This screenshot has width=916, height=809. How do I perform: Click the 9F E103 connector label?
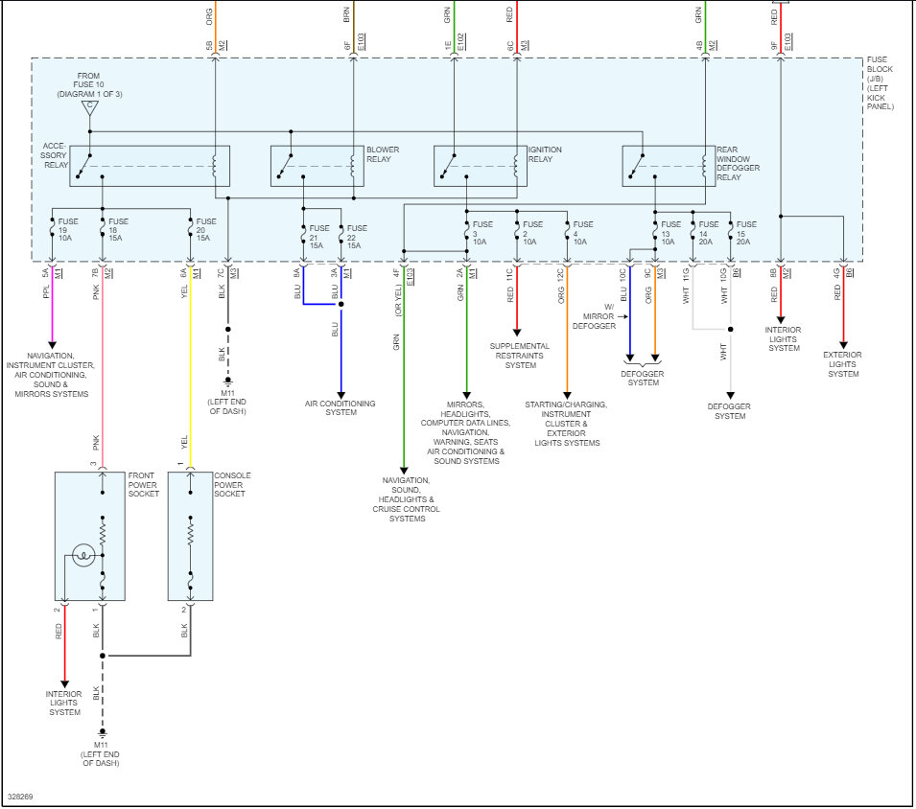pos(781,42)
